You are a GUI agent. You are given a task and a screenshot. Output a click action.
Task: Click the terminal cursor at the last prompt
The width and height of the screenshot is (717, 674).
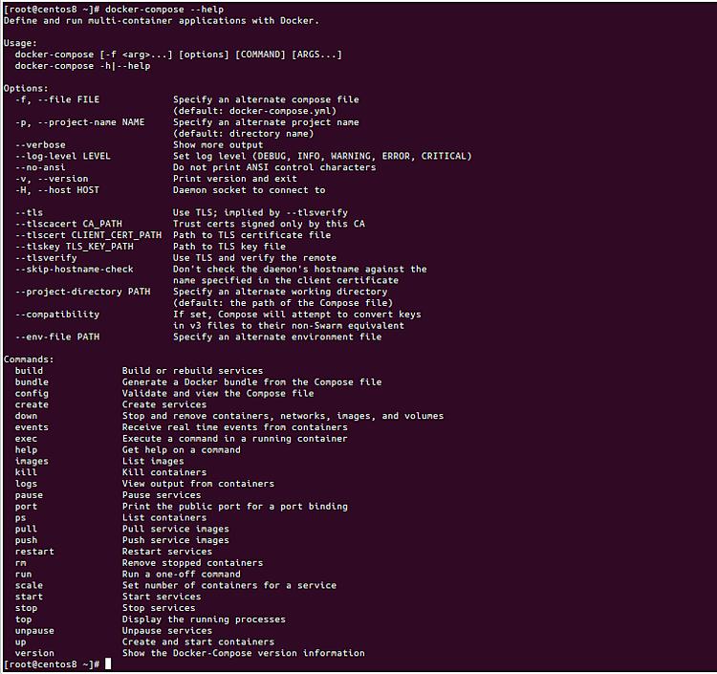109,664
